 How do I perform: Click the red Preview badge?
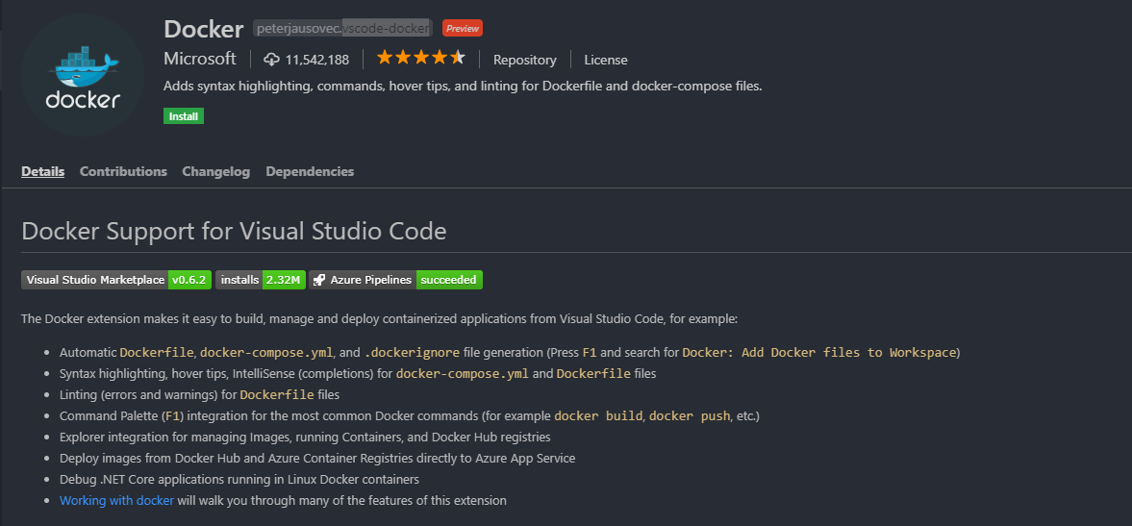coord(463,29)
